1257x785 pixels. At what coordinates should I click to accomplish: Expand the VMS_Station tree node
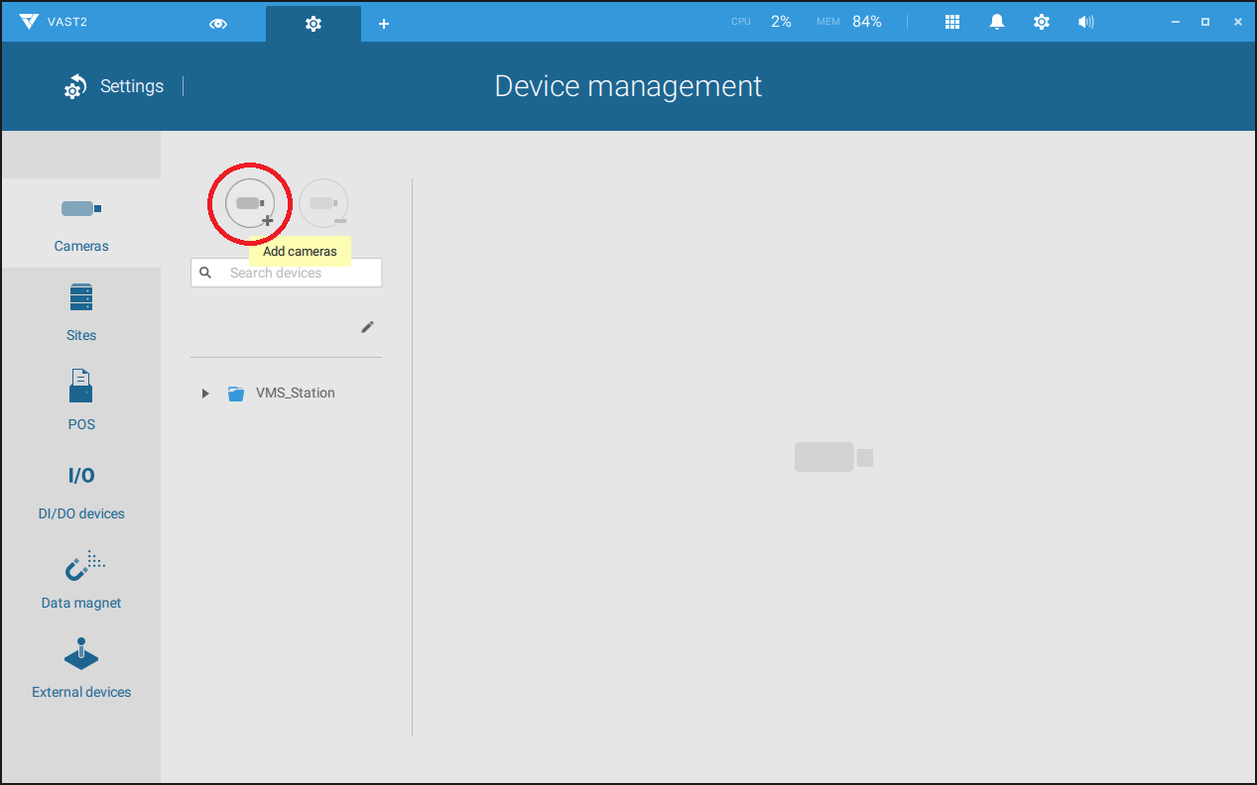(205, 393)
